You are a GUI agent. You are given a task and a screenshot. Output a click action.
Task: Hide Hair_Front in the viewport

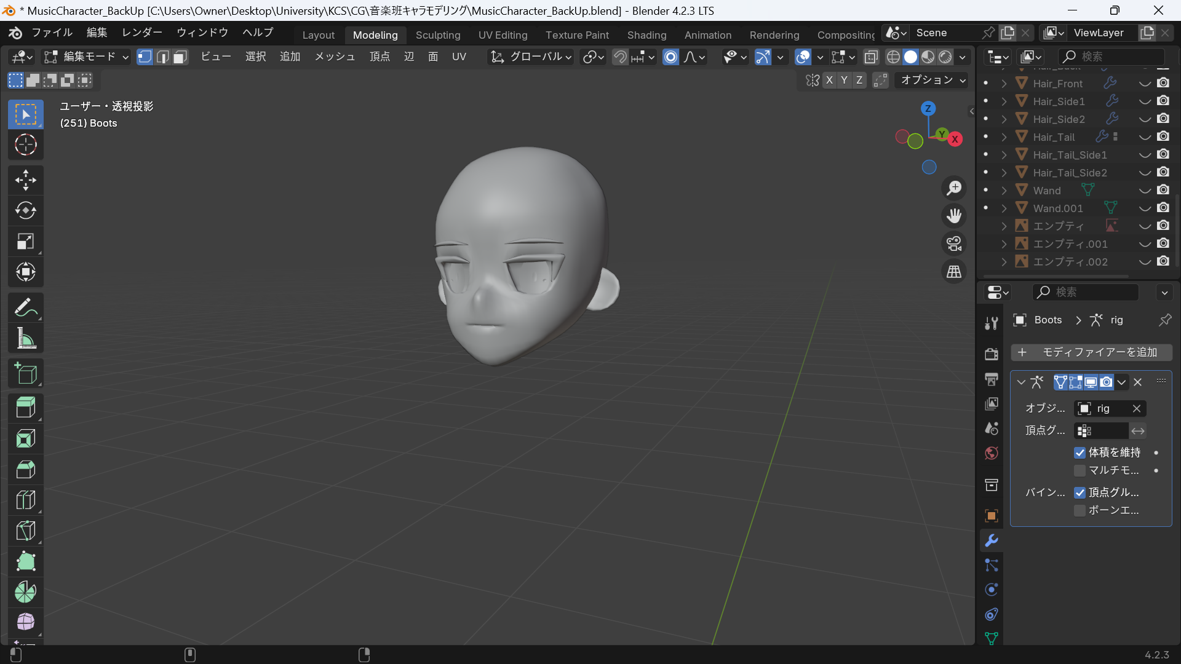click(x=1144, y=83)
